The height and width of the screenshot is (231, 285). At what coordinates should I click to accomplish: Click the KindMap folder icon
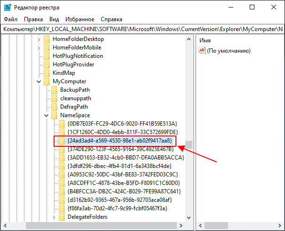click(x=47, y=73)
